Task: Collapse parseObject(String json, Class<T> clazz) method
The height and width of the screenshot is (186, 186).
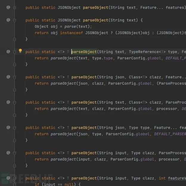Action: (x=15, y=77)
